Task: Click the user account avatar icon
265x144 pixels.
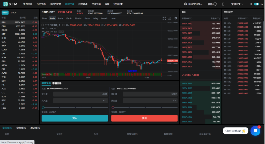Action: pos(185,4)
